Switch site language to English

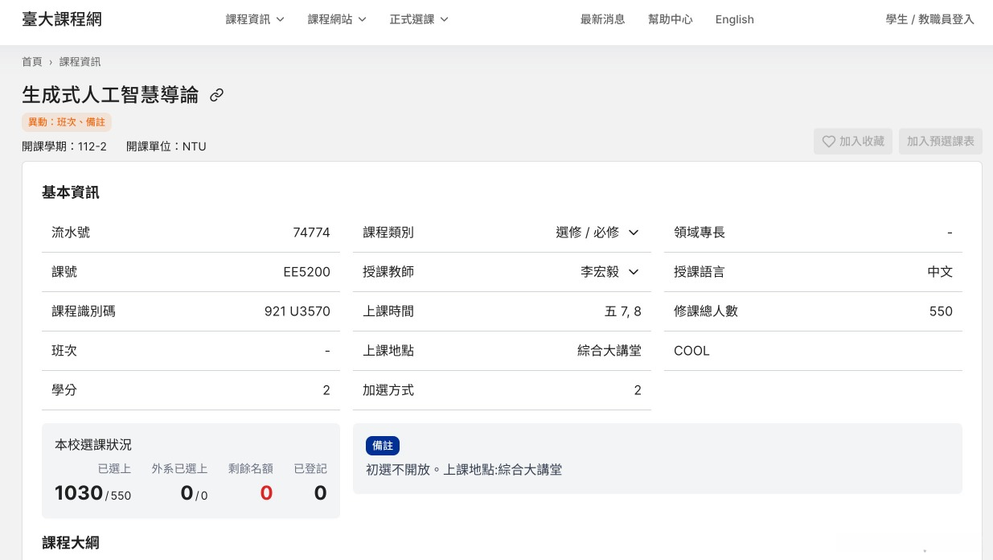coord(734,19)
